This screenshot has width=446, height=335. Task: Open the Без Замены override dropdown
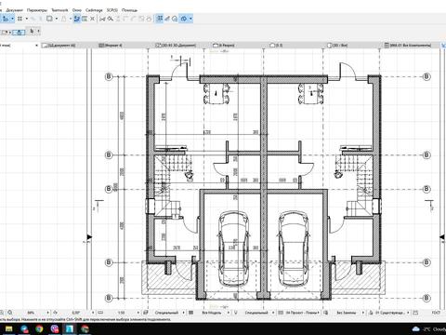(363, 313)
